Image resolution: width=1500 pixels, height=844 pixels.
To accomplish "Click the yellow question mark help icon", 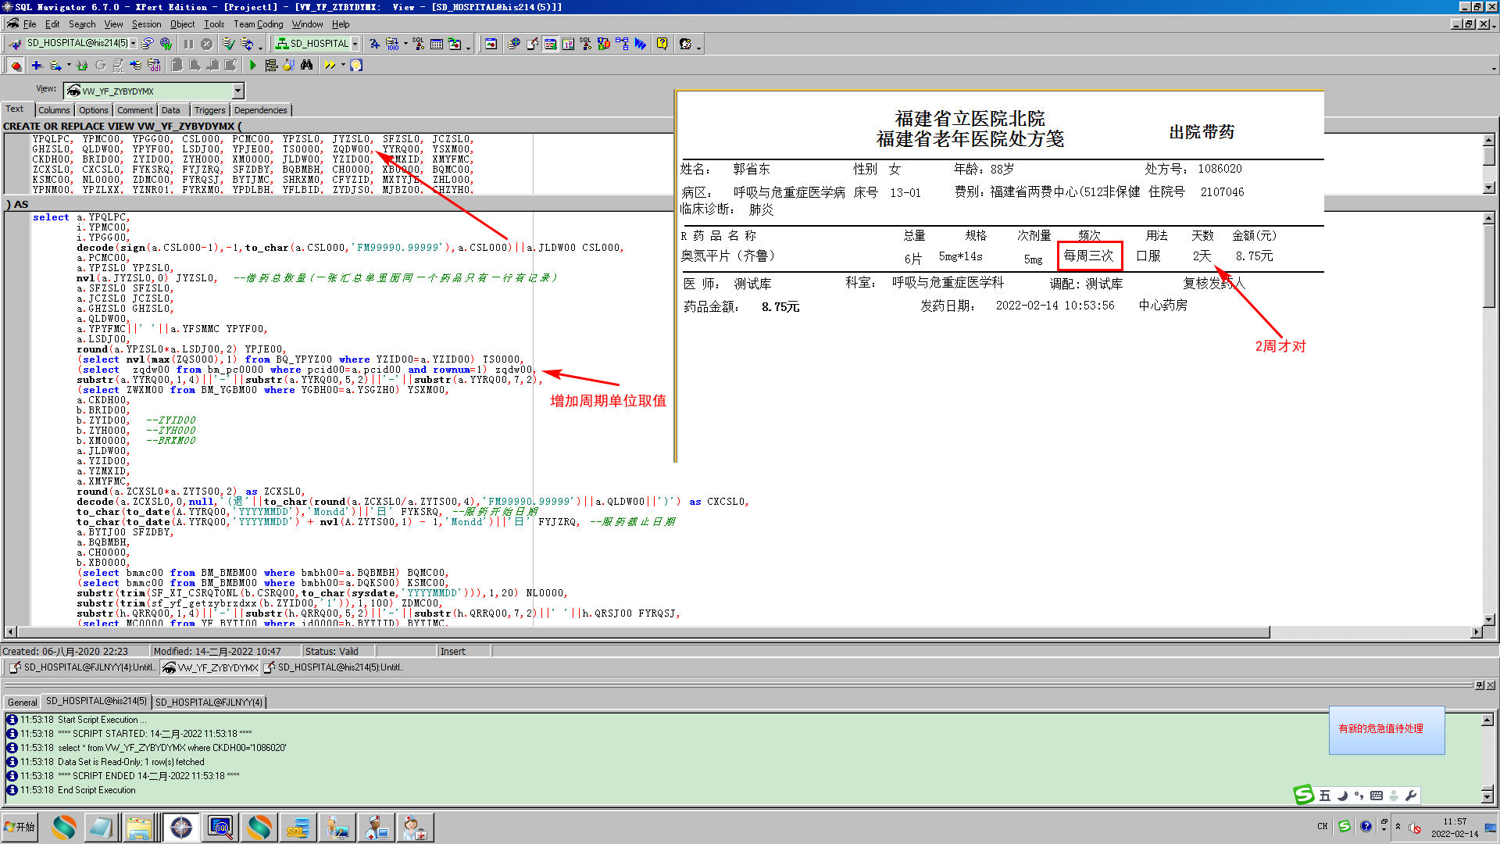I will point(662,44).
